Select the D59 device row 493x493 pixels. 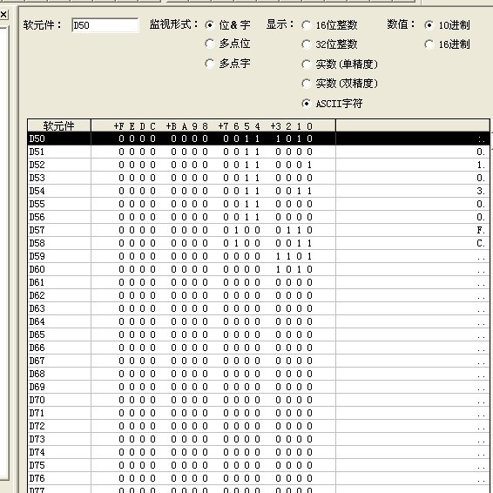coord(259,256)
